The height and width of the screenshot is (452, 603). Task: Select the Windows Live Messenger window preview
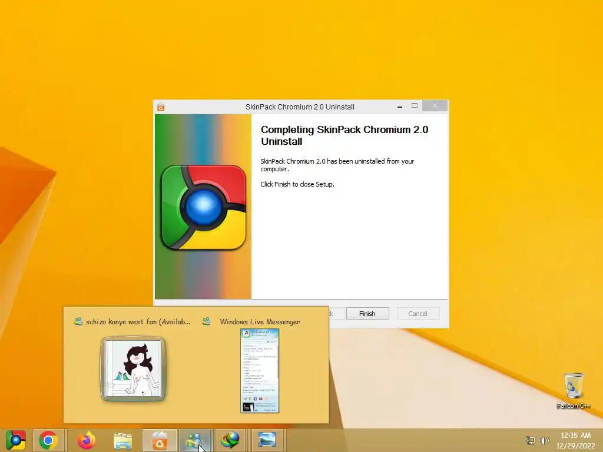click(260, 371)
